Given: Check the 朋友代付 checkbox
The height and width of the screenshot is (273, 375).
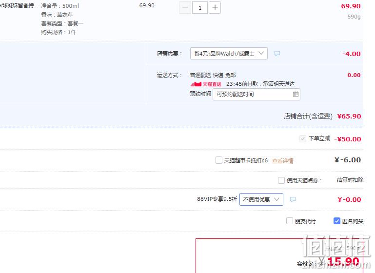Looking at the screenshot, I should 289,221.
